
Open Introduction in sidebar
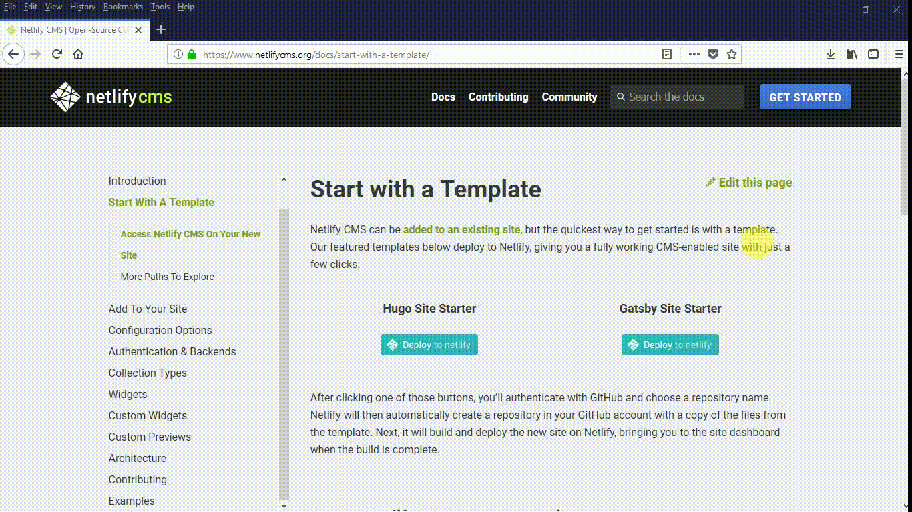tap(137, 181)
